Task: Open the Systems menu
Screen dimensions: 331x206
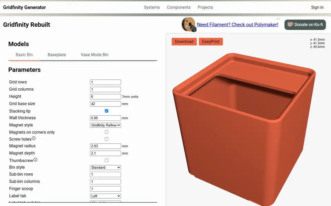Action: pyautogui.click(x=152, y=7)
